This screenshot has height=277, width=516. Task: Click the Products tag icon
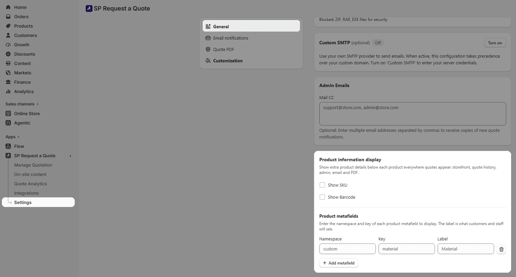pyautogui.click(x=8, y=26)
